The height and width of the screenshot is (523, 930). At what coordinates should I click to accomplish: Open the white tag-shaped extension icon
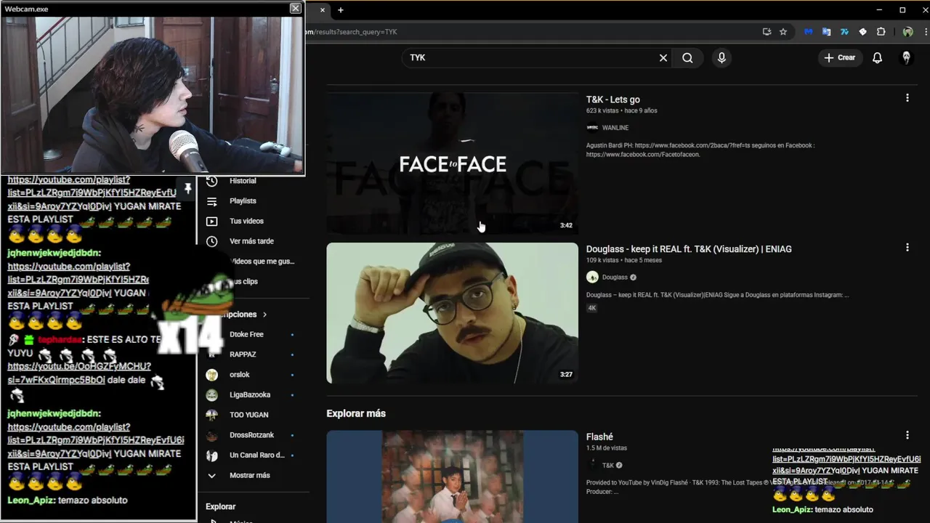coord(862,32)
